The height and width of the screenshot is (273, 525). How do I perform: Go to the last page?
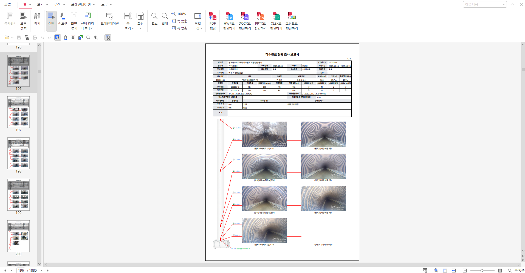(48, 271)
